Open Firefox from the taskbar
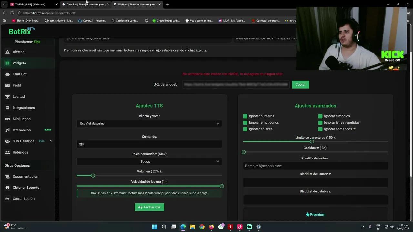Viewport: 413px width, 232px height. pos(211,227)
